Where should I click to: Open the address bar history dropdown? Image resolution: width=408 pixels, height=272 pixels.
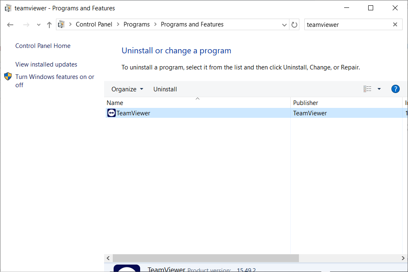pyautogui.click(x=284, y=25)
